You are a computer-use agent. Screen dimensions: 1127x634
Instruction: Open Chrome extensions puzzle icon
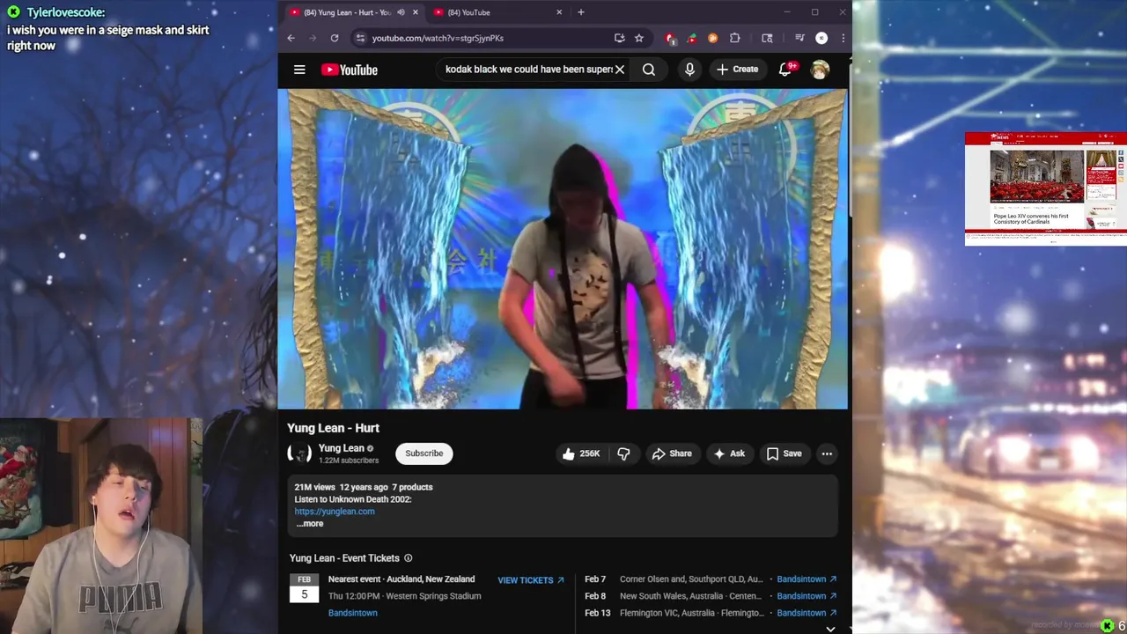pyautogui.click(x=735, y=38)
